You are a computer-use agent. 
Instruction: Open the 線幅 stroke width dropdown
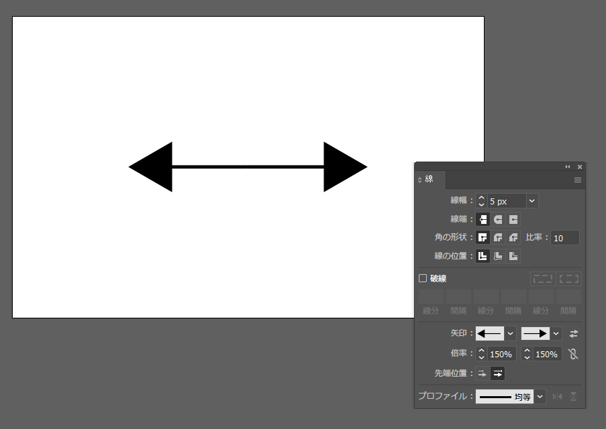tap(532, 201)
